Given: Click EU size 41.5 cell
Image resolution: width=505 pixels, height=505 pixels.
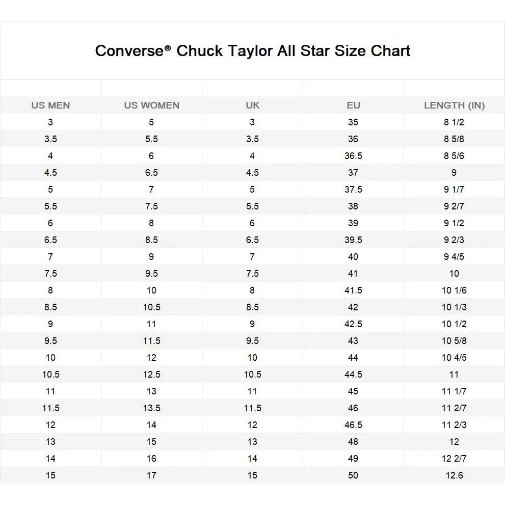Looking at the screenshot, I should tap(353, 290).
